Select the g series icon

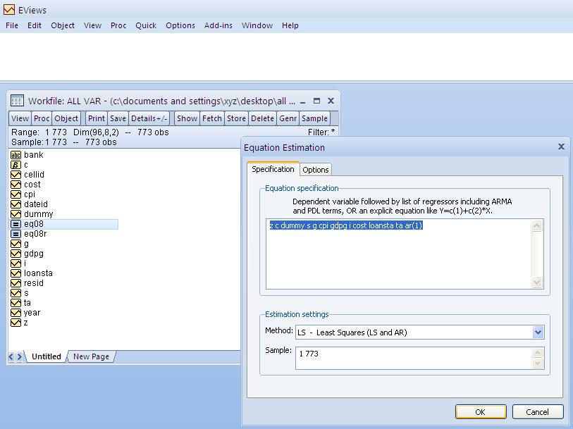pyautogui.click(x=16, y=244)
